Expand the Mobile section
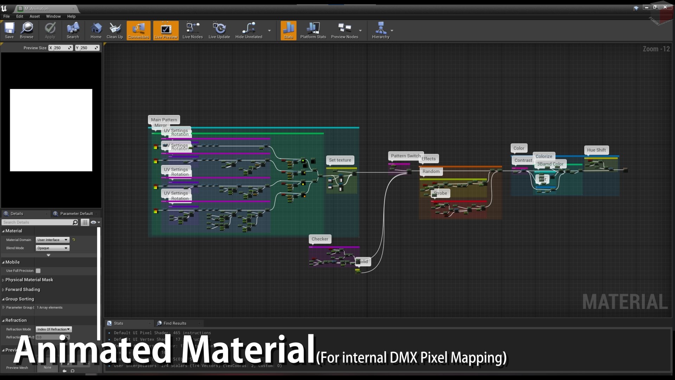 [x=3, y=262]
